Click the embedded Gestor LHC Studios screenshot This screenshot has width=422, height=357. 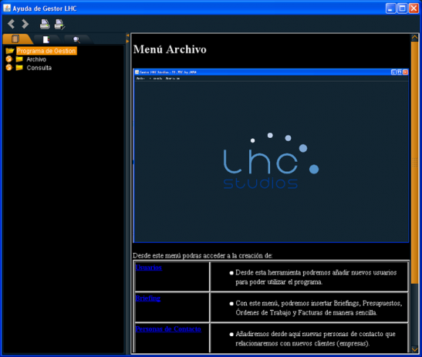[271, 156]
